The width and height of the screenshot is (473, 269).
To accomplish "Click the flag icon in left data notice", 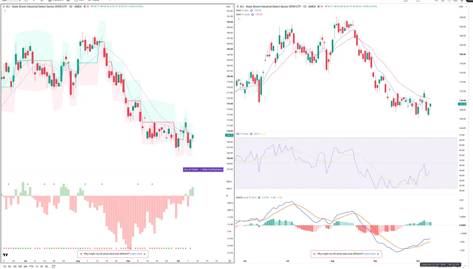I will click(x=81, y=254).
